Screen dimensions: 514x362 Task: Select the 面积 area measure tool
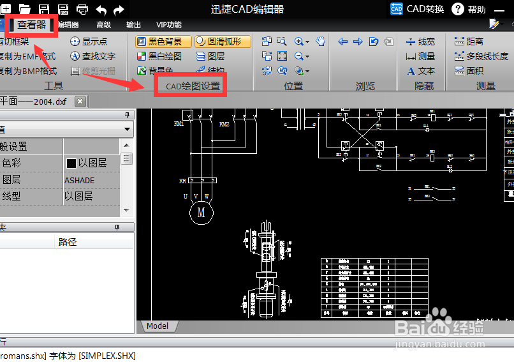tap(469, 71)
